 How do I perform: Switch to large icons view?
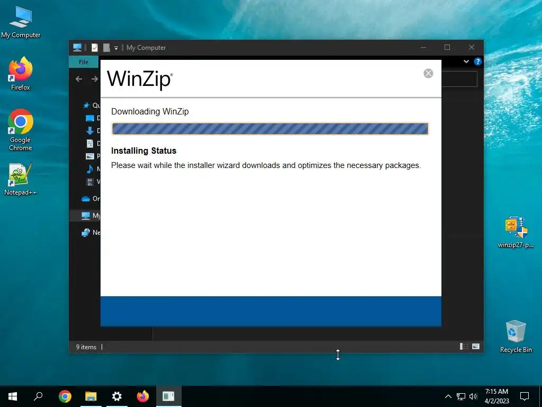point(476,347)
